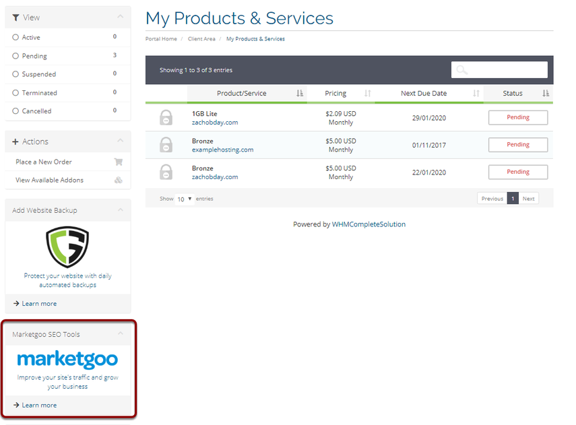Click the lock icon beside examplehosting.com

point(166,145)
